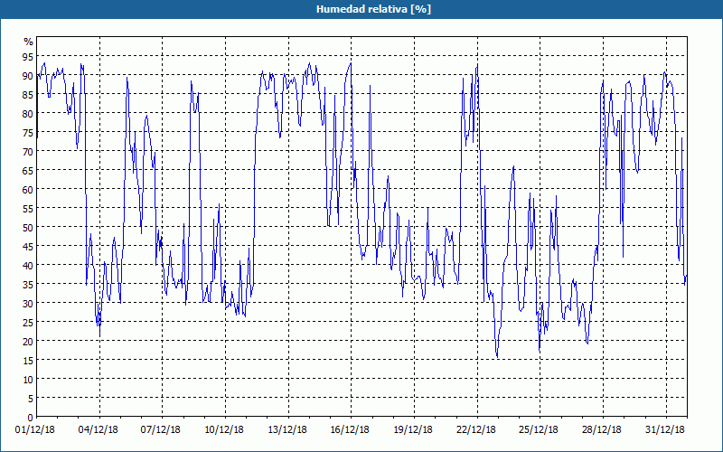Select the 01/12/18 date label
Viewport: 723px width, 452px height.
pyautogui.click(x=35, y=430)
